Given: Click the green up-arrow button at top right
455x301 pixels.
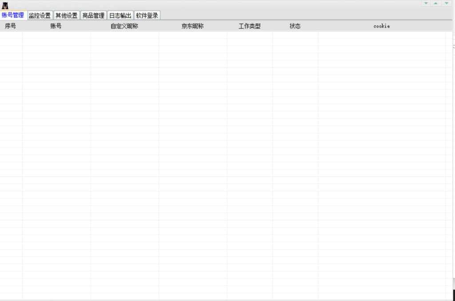Looking at the screenshot, I should tap(436, 3).
